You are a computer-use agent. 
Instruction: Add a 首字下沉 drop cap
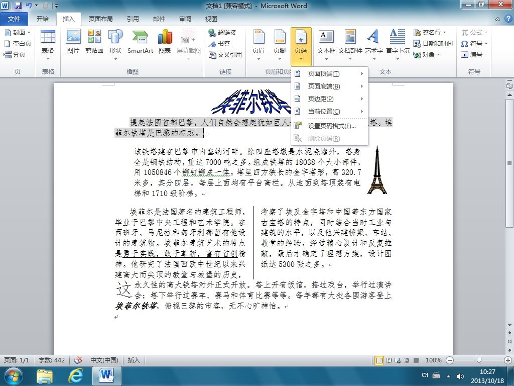coord(398,44)
